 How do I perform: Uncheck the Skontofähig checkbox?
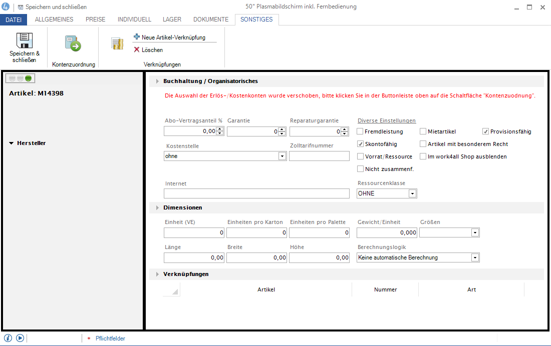(x=360, y=144)
